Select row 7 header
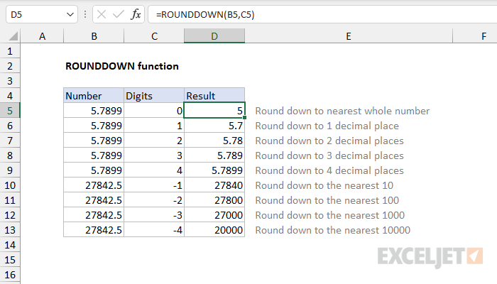 (10, 141)
